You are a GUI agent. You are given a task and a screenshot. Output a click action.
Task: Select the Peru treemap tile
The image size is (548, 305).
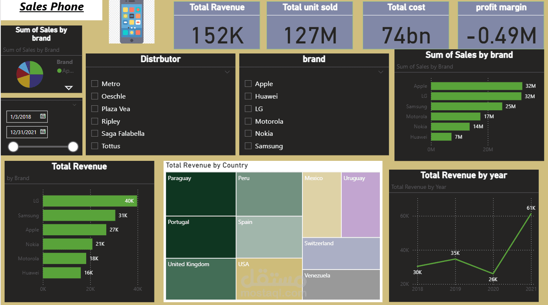pos(269,194)
